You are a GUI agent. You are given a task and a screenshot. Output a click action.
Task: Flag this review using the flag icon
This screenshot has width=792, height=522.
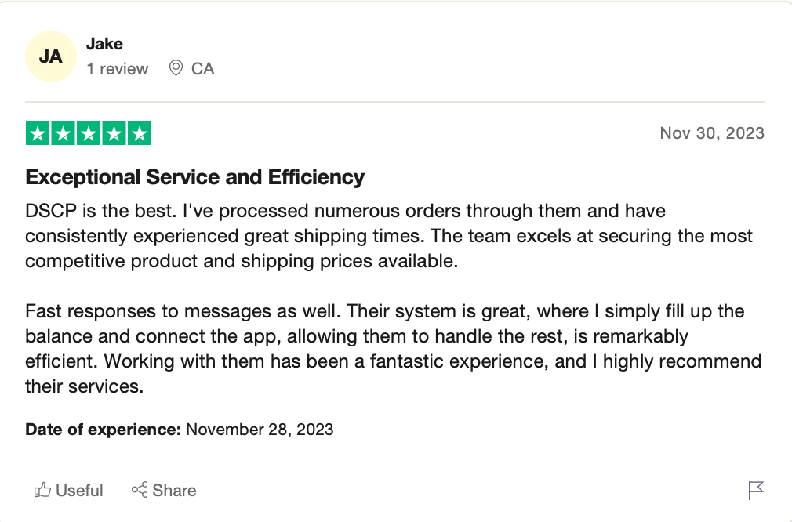(x=755, y=491)
